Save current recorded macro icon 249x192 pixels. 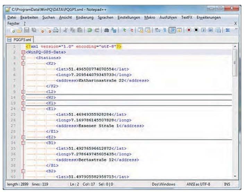(218, 30)
